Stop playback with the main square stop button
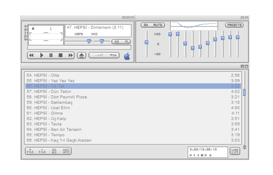This screenshot has width=273, height=175. [x=61, y=55]
